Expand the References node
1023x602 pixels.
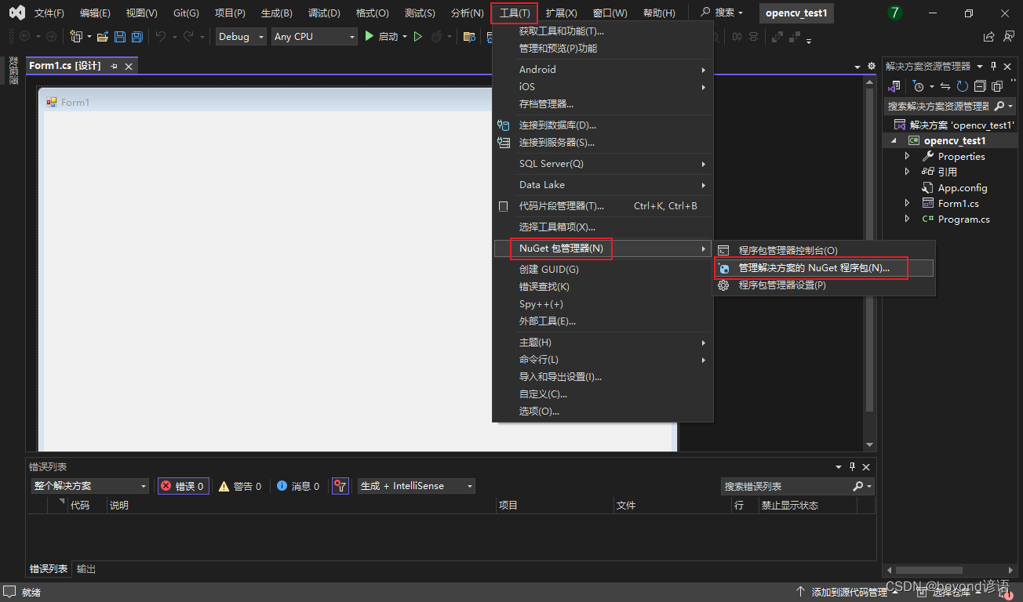click(x=907, y=172)
